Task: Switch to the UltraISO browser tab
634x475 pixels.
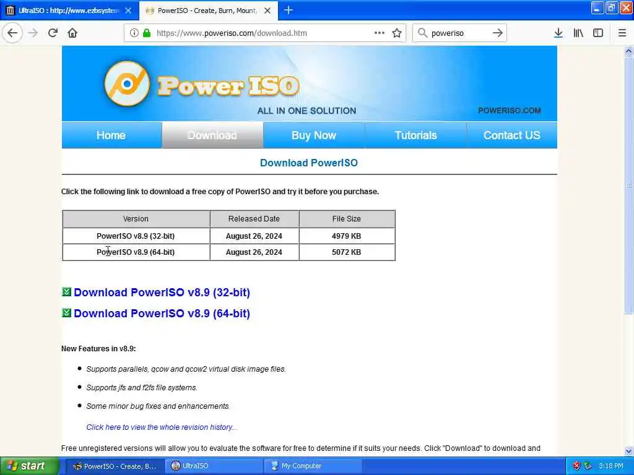Action: click(x=69, y=11)
